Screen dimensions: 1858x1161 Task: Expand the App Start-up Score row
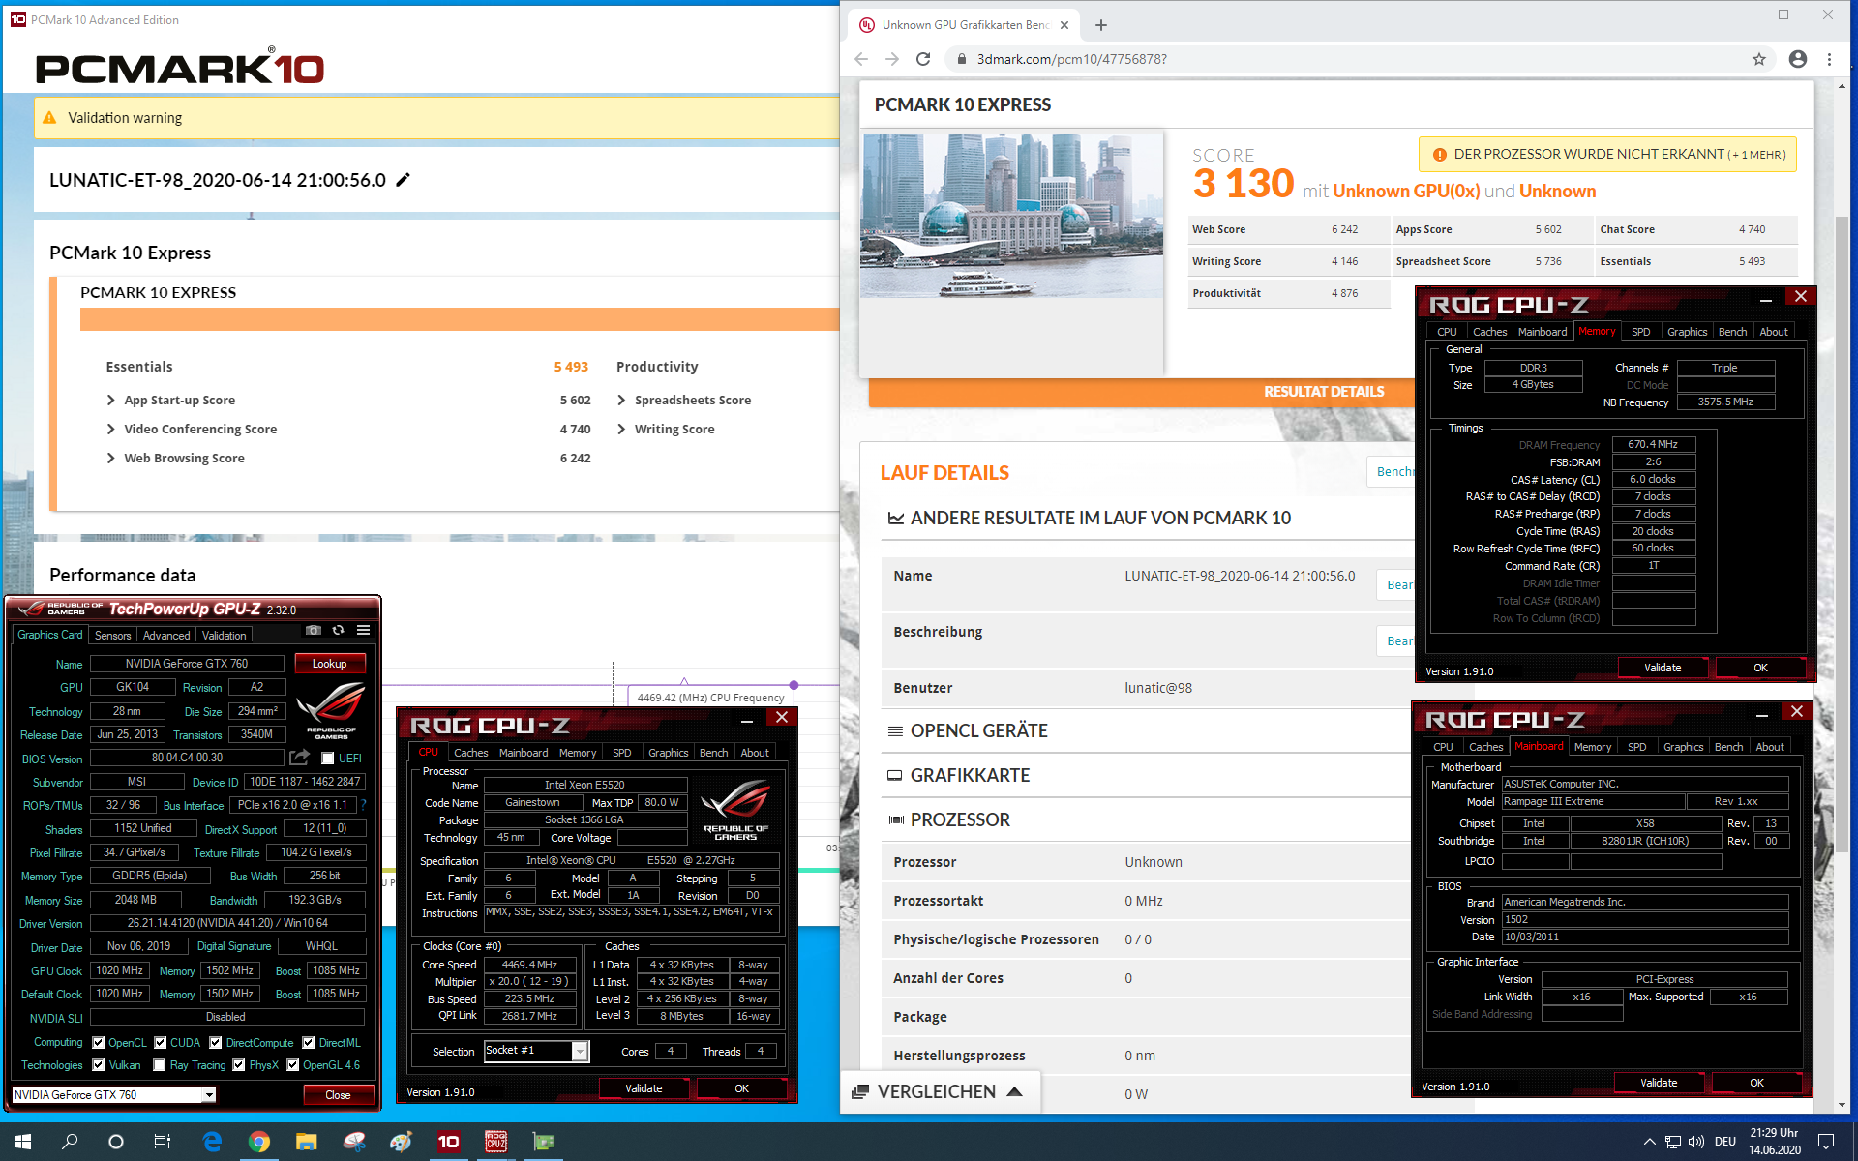110,400
